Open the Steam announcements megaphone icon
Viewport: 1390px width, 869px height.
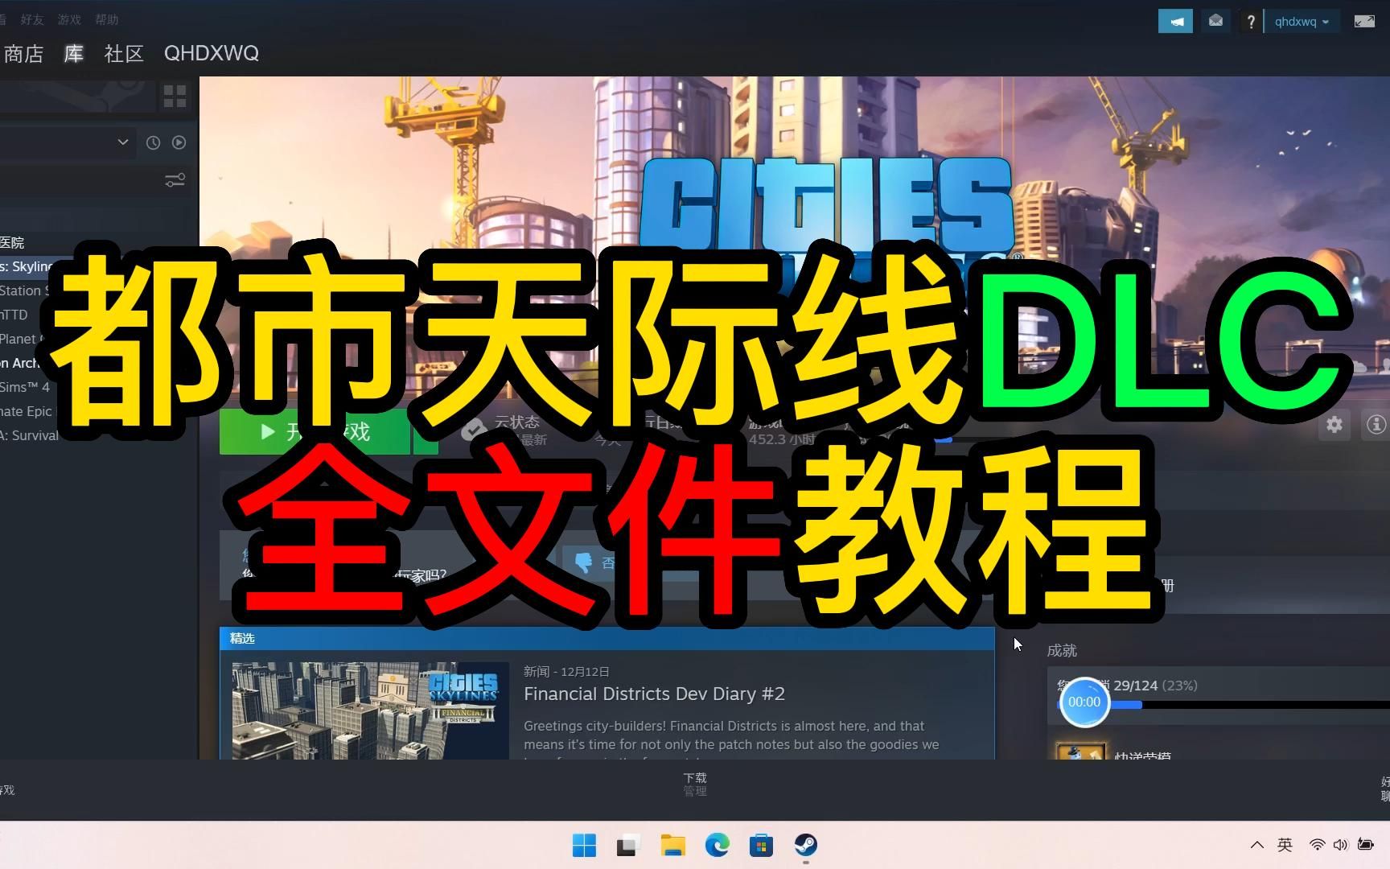pos(1175,22)
